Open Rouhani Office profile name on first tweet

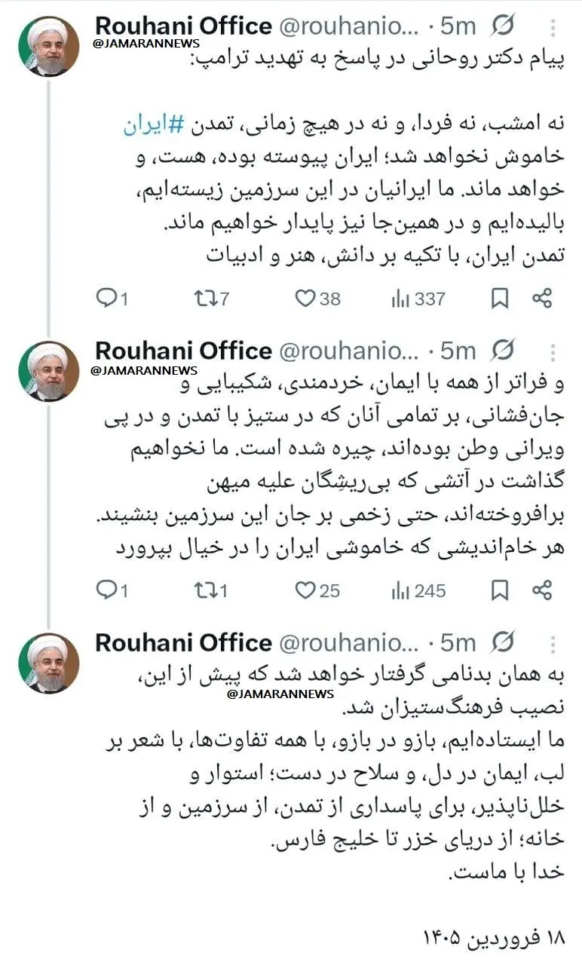click(x=183, y=26)
